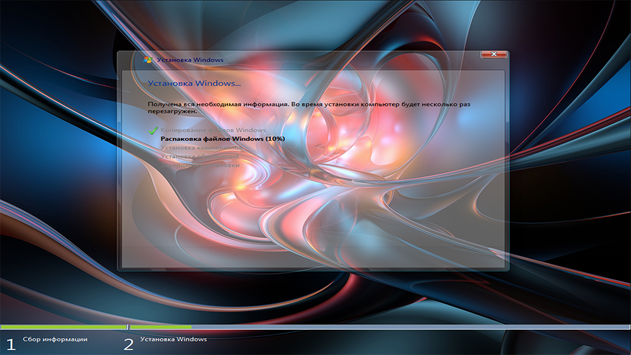
Task: Click 'Завершение установки' step
Action: click(200, 165)
